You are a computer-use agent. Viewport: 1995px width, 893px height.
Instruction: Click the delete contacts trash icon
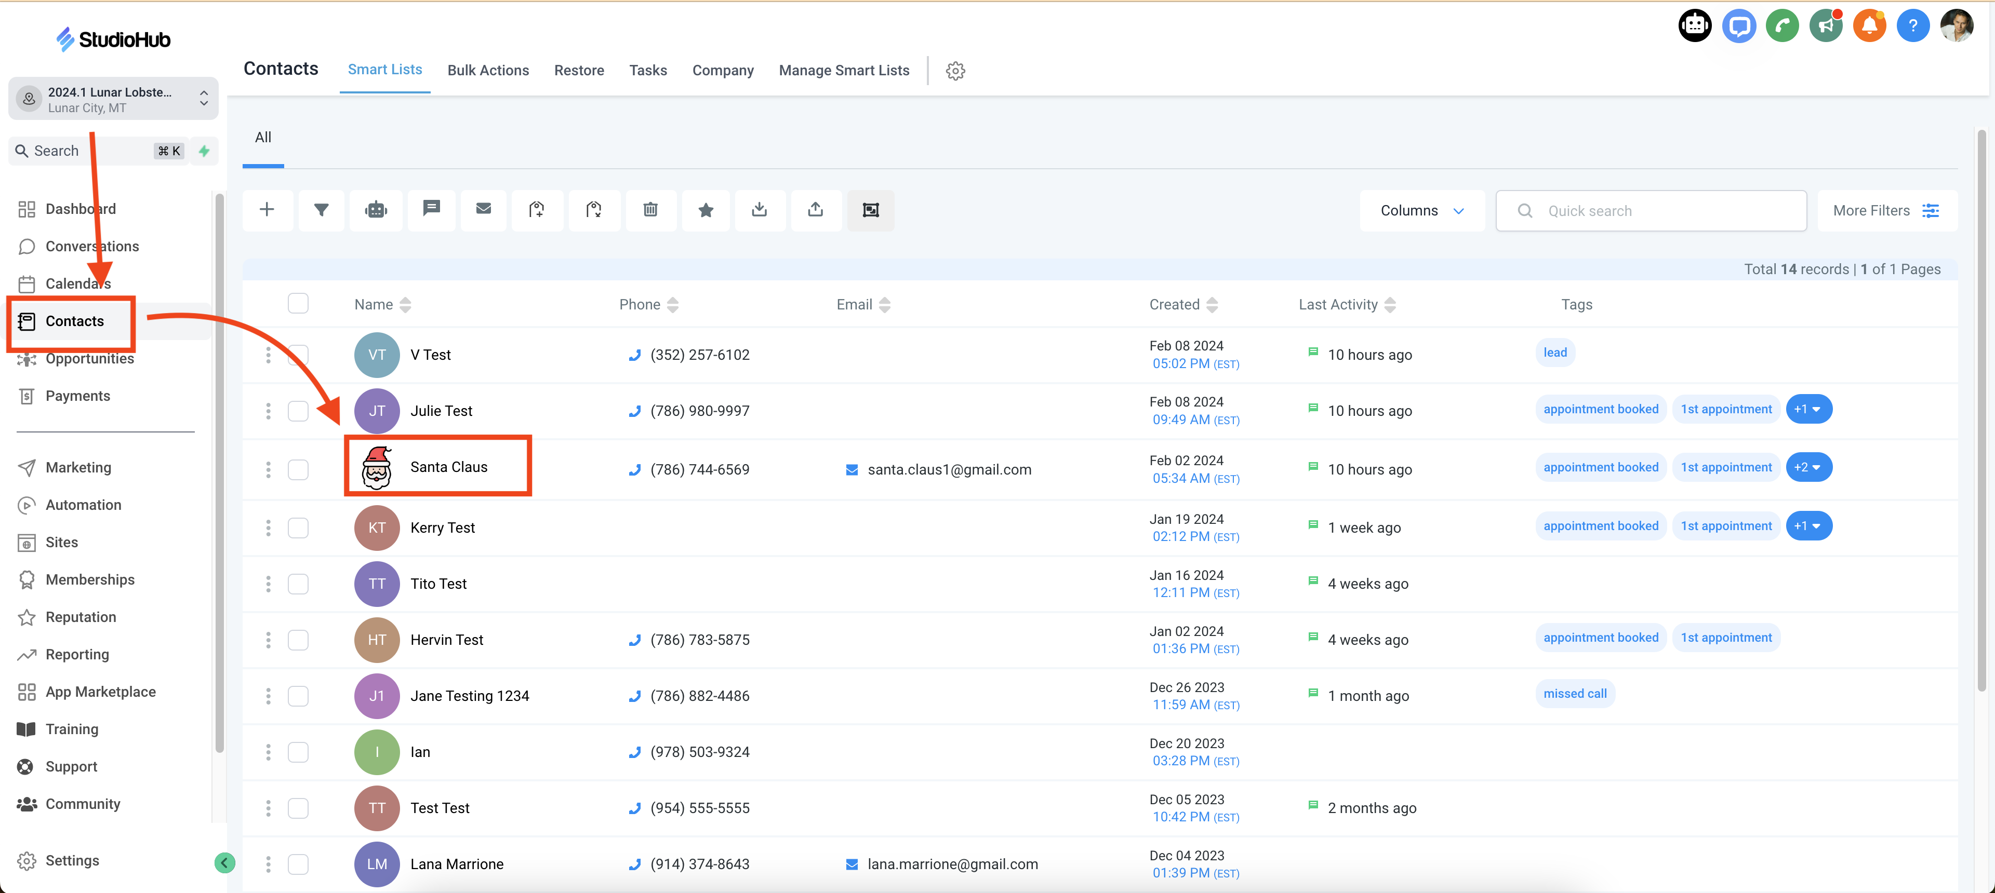tap(650, 210)
